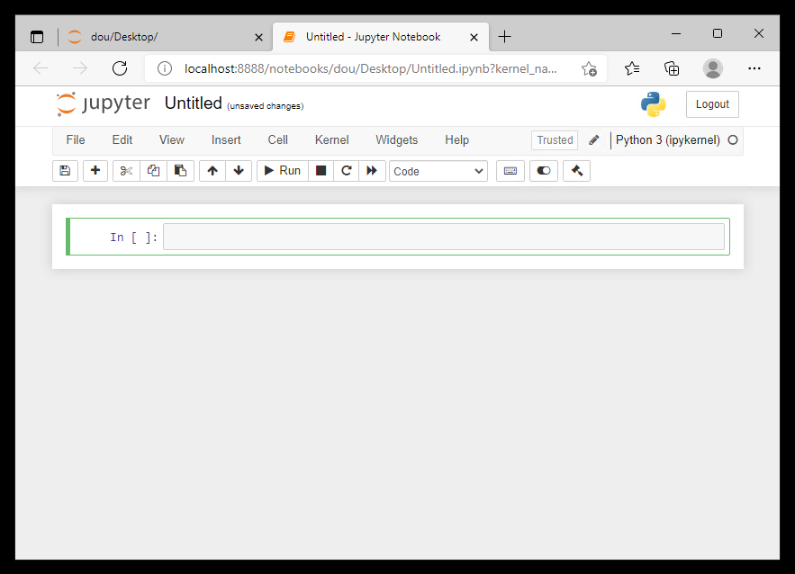Paste cells below using clipboard icon

coord(180,171)
